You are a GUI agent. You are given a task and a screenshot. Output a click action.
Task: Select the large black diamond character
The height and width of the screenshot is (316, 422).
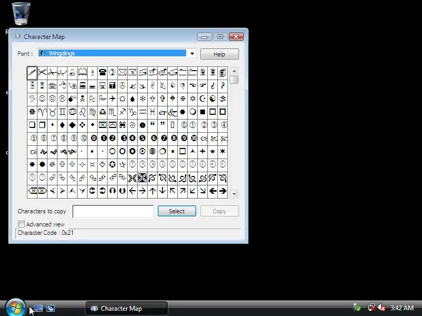pos(72,125)
